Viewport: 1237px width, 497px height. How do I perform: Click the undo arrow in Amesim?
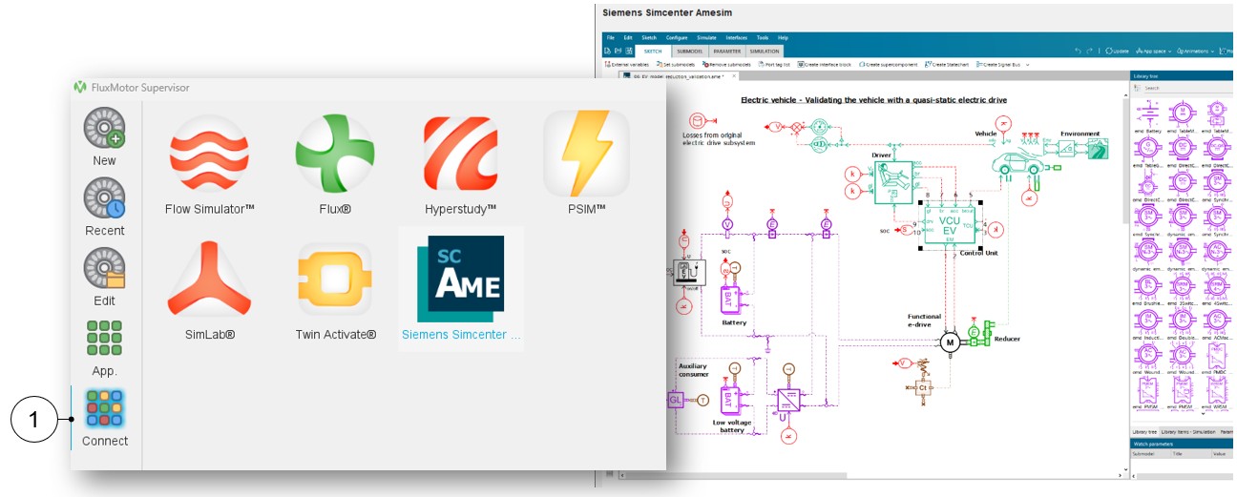[x=1078, y=51]
